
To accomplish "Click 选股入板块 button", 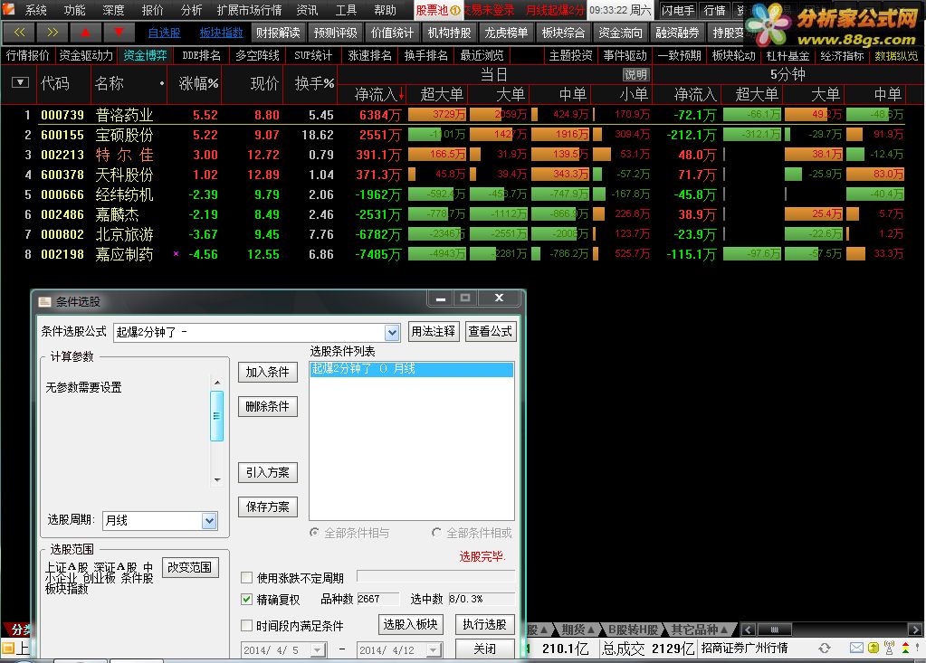I will [410, 624].
